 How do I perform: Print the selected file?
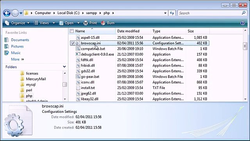click(x=90, y=23)
